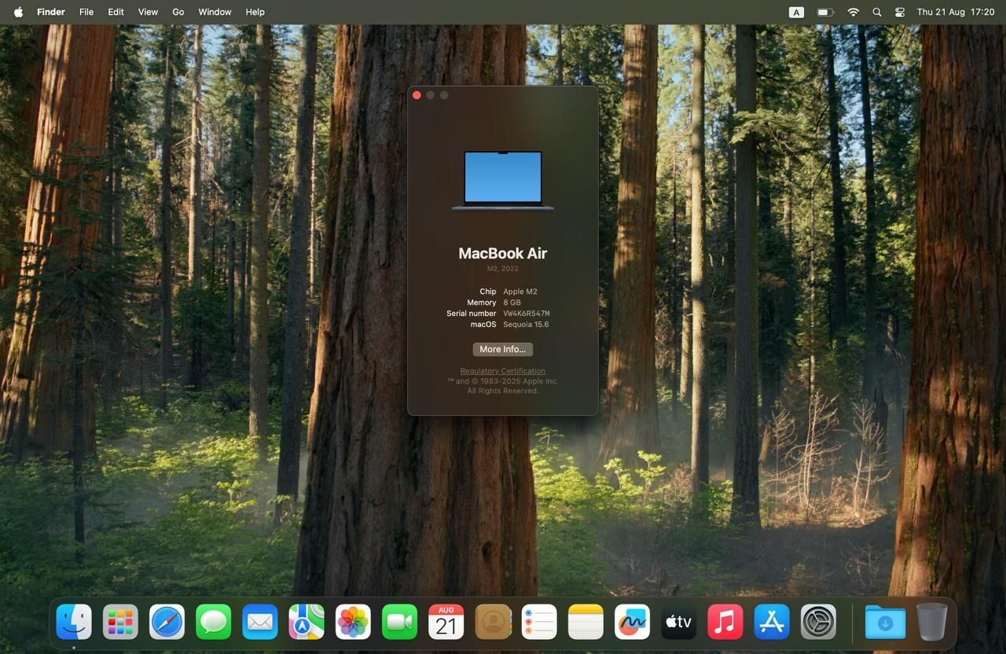The height and width of the screenshot is (654, 1006).
Task: Click the date and time clock
Action: pos(956,12)
